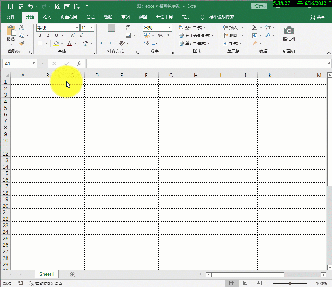The height and width of the screenshot is (287, 332).
Task: Toggle middle vertical alignment
Action: pos(111,27)
